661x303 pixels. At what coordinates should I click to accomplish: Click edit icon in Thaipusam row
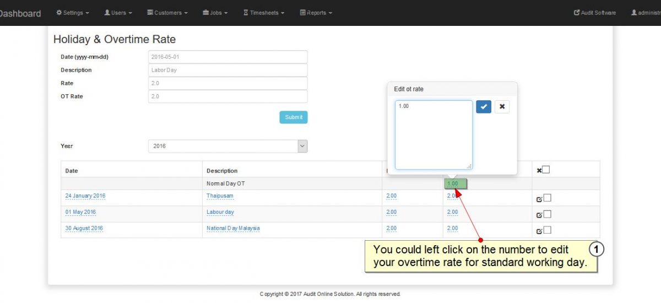539,199
